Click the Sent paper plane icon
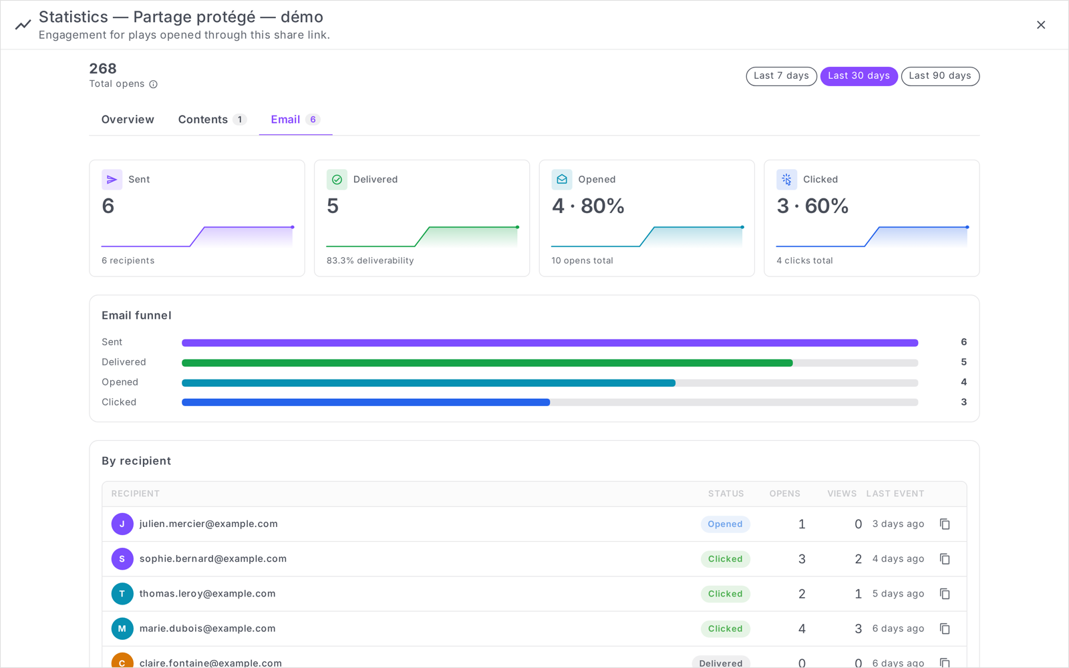This screenshot has height=668, width=1069. [x=112, y=180]
